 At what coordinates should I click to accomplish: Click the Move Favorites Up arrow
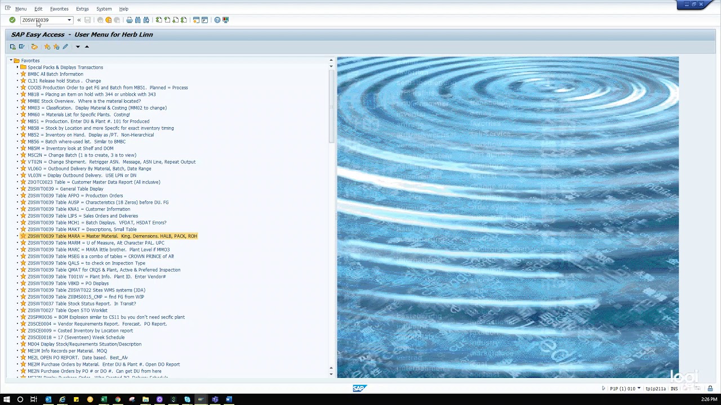click(87, 47)
